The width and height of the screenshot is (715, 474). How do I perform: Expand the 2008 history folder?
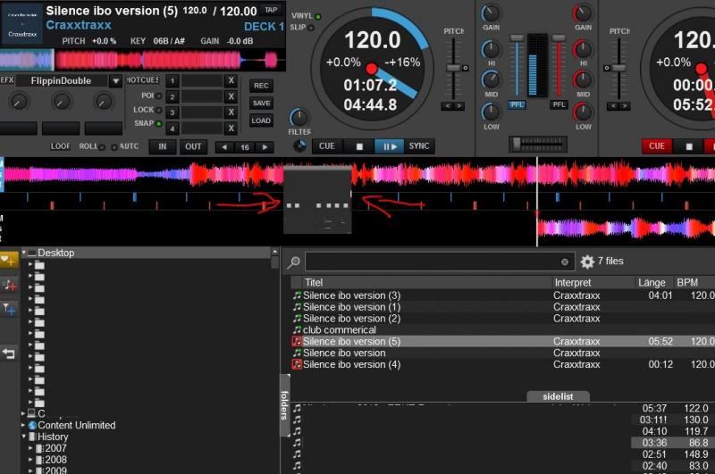[30, 460]
